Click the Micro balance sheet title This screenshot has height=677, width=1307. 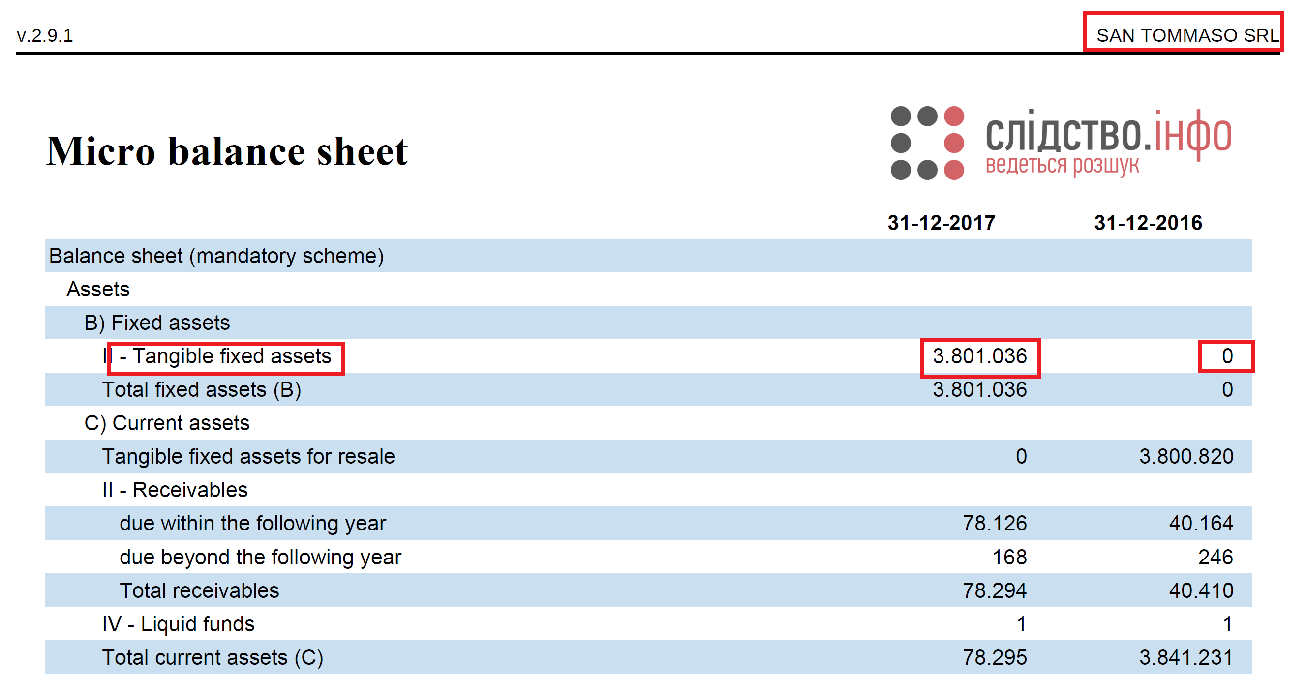coord(227,151)
